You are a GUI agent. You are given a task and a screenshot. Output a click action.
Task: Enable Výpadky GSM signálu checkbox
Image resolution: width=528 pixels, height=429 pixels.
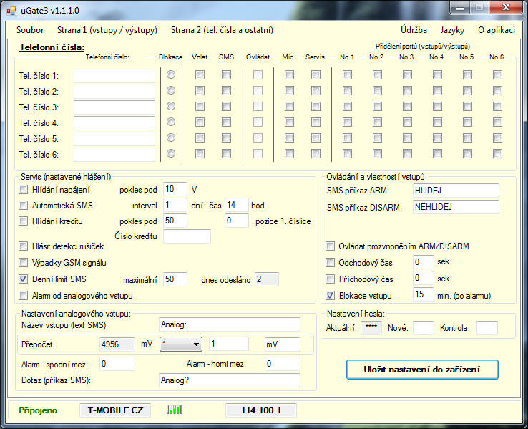pos(23,262)
